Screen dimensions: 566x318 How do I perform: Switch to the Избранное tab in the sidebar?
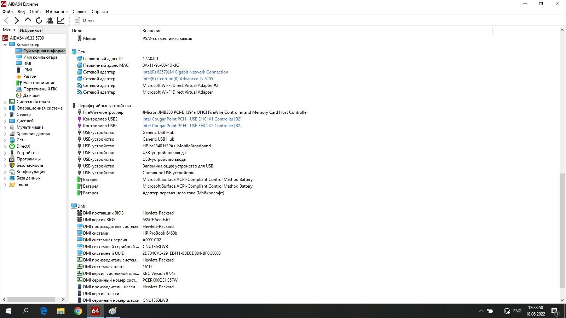(30, 30)
